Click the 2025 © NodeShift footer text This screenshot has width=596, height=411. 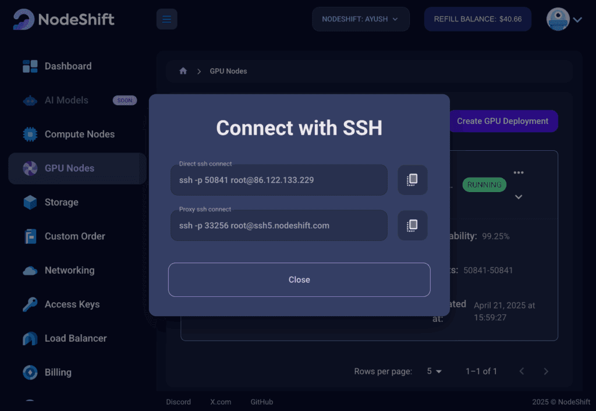561,402
